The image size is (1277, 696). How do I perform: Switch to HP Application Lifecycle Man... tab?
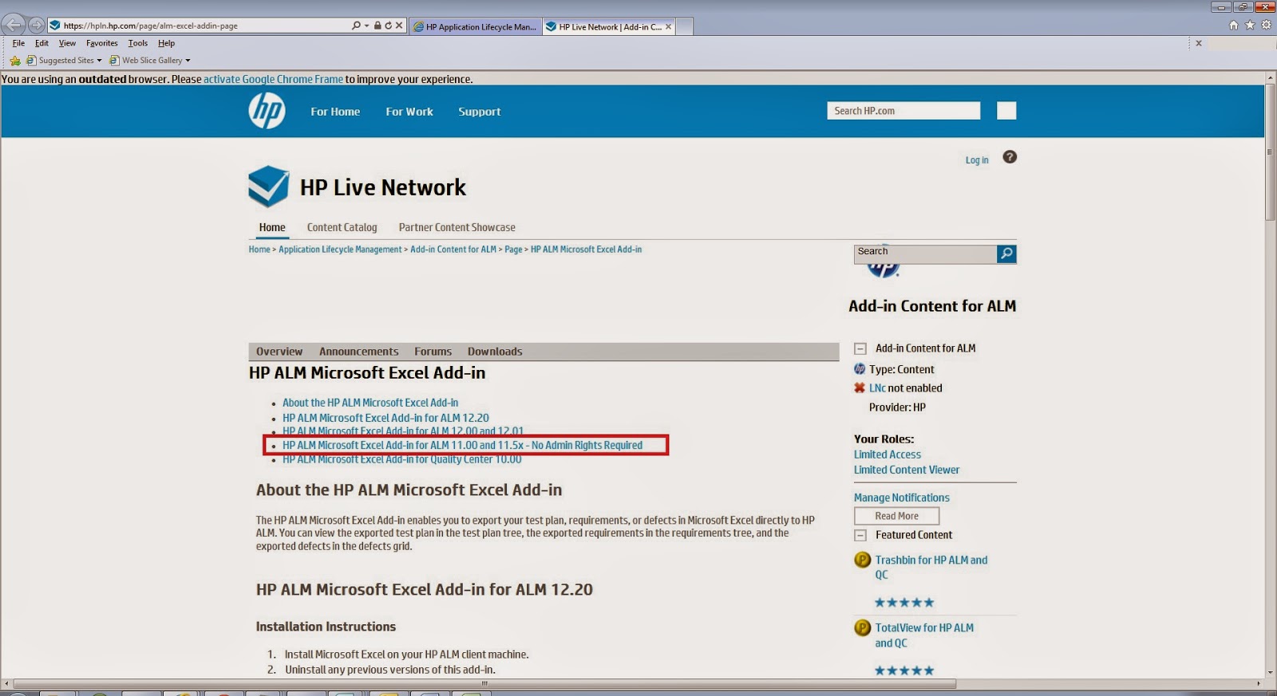coord(476,26)
